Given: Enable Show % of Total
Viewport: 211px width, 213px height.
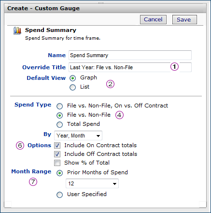Looking at the screenshot, I should 57,163.
